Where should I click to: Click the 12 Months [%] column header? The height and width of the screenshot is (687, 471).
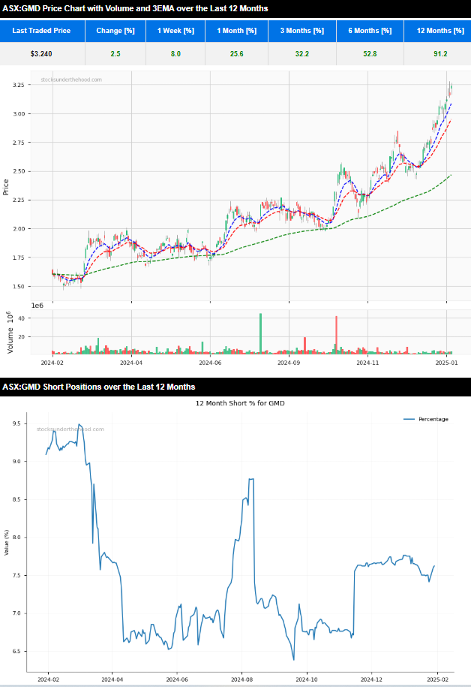(x=438, y=31)
